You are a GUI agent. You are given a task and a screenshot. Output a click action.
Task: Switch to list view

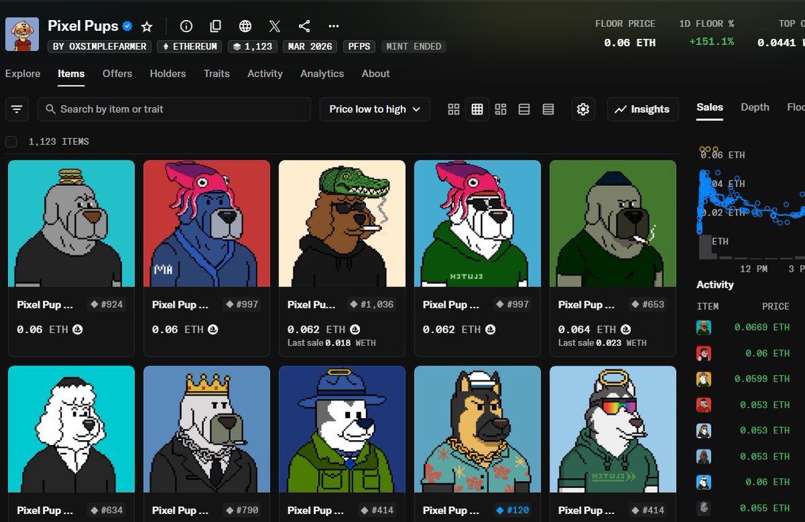pyautogui.click(x=524, y=109)
